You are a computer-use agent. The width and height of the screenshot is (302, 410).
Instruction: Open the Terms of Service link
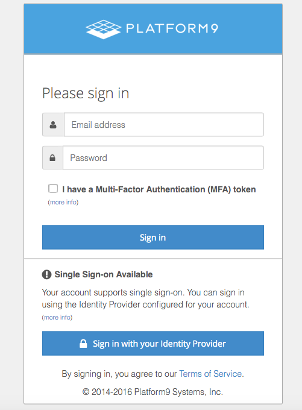(x=210, y=374)
